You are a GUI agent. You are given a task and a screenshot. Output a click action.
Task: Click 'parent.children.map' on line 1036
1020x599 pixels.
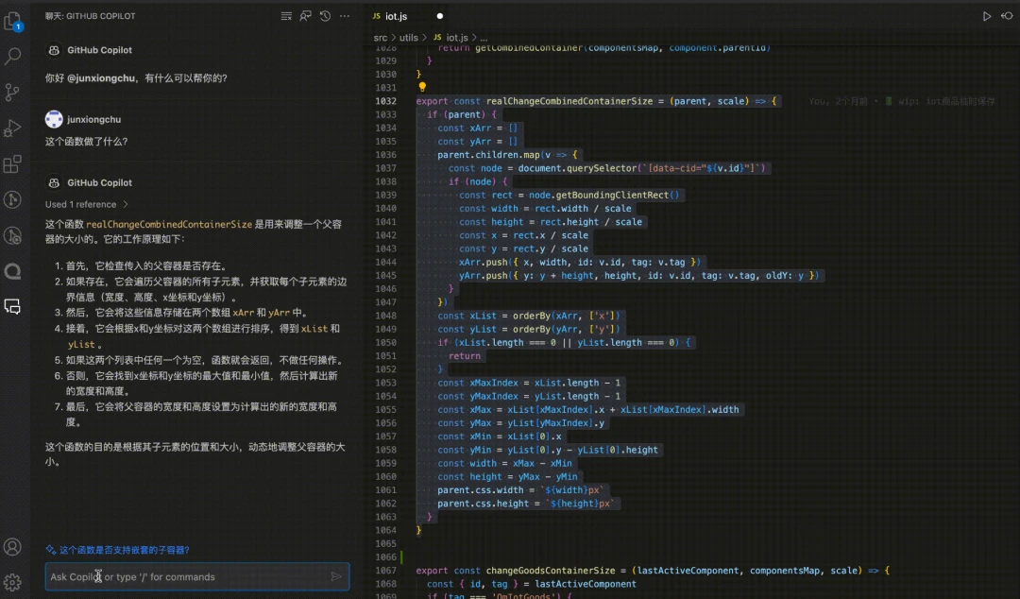488,155
